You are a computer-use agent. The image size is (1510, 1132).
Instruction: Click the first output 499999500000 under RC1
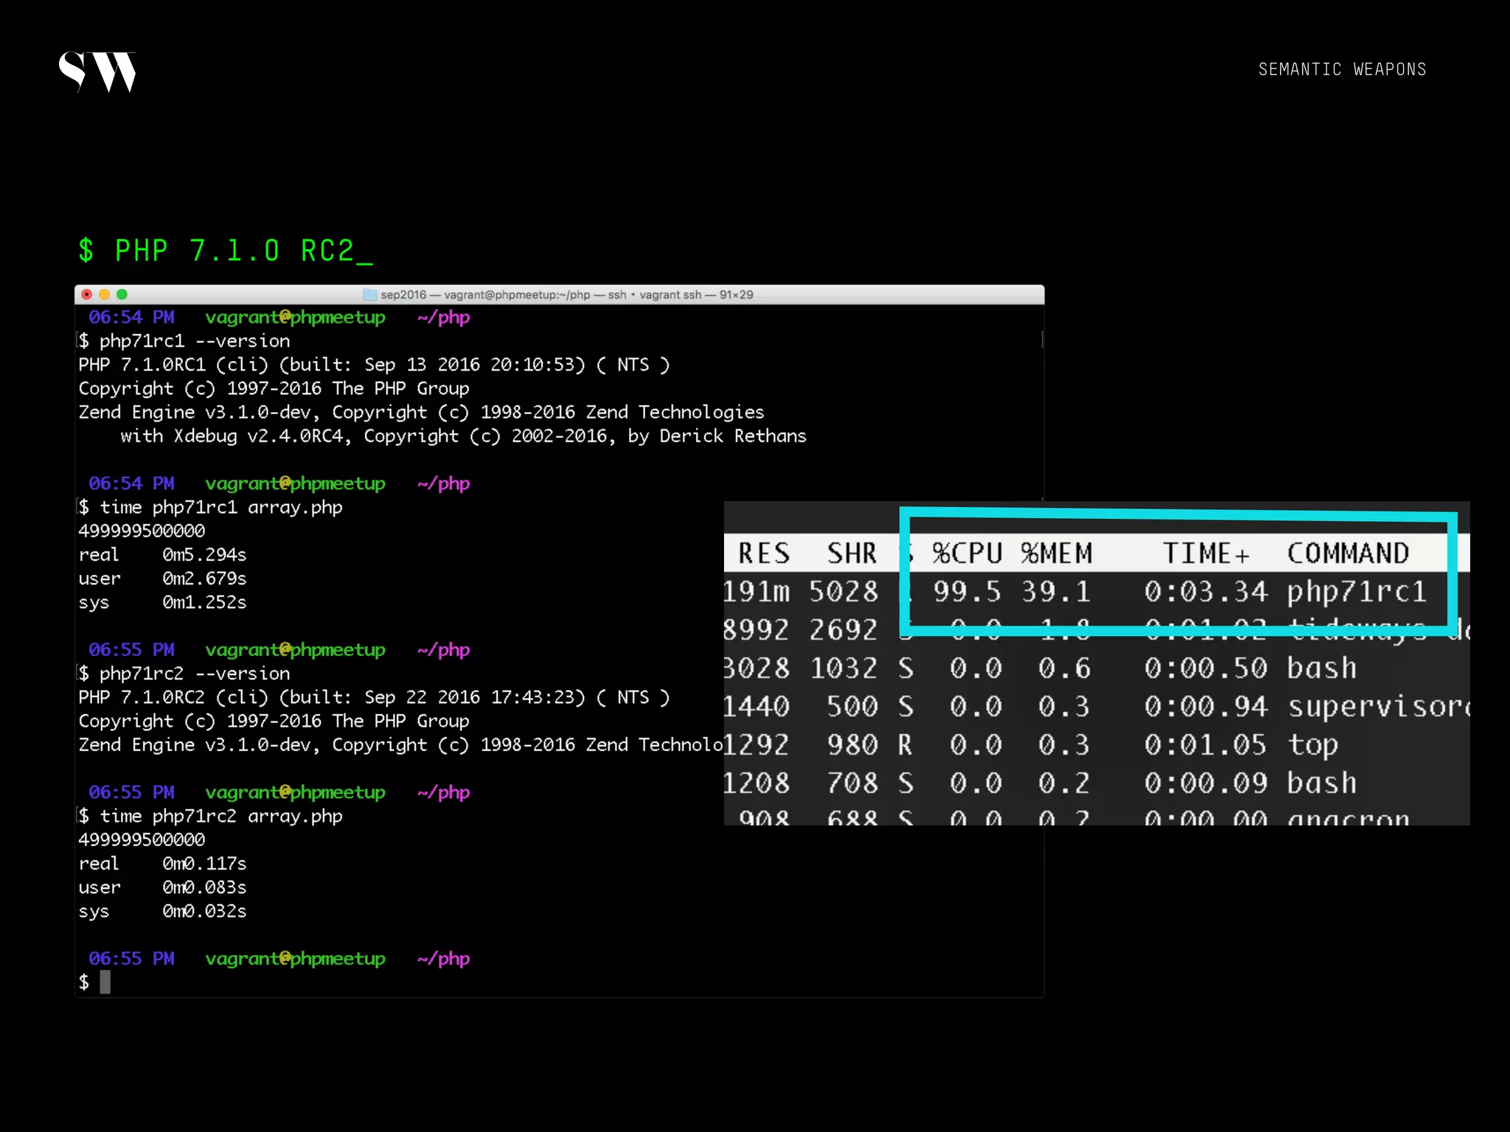tap(142, 531)
